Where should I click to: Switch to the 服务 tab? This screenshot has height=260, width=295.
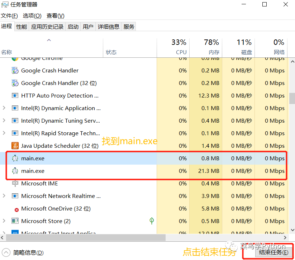click(129, 27)
